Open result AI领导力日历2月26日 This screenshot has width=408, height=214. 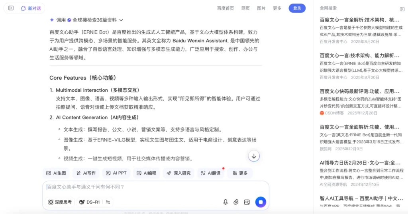click(360, 163)
